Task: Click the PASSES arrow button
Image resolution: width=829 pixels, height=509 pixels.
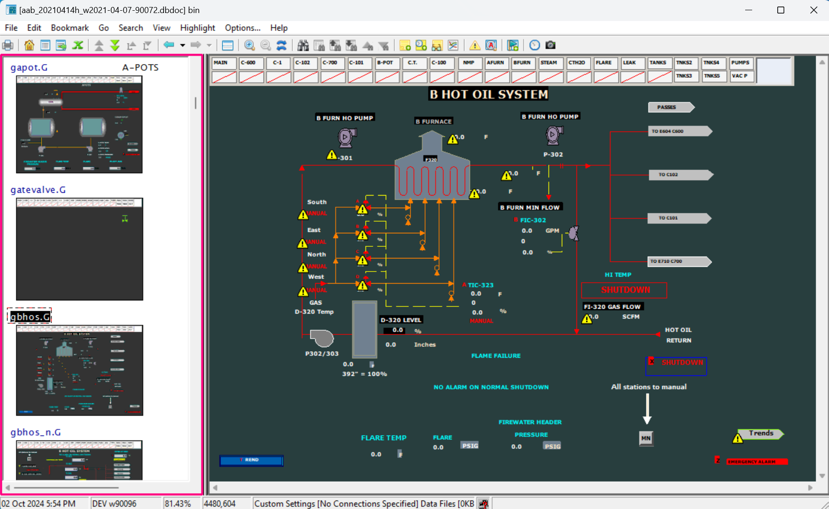Action: tap(671, 107)
